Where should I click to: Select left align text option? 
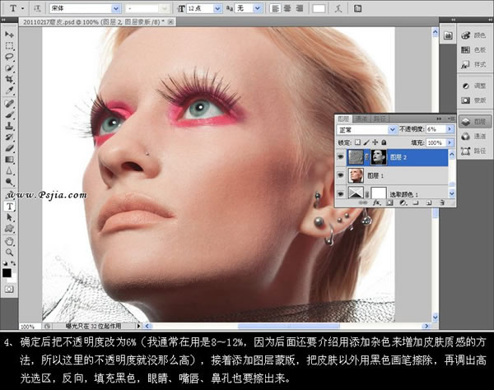(275, 8)
